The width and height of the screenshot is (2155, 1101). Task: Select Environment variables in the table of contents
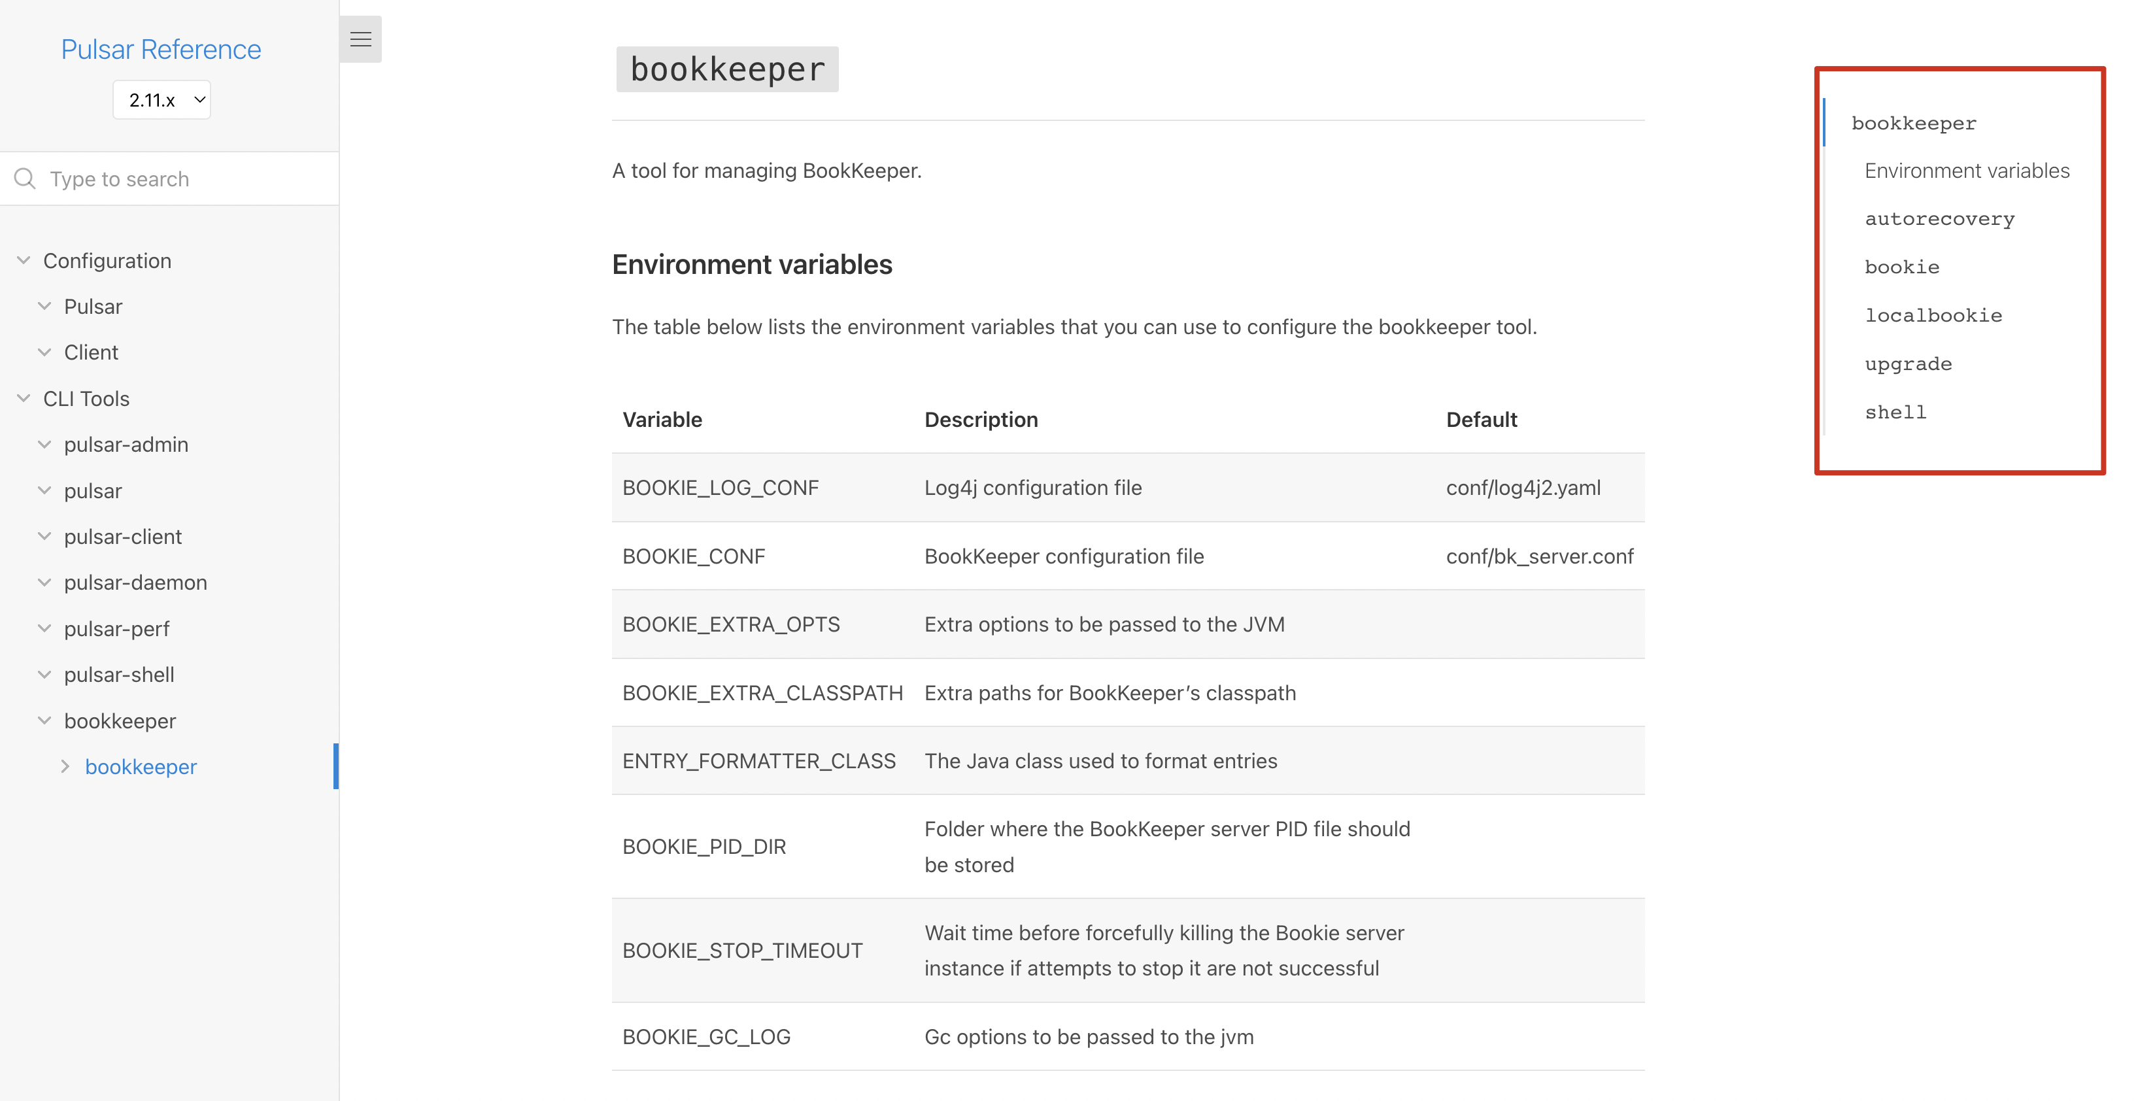point(1967,170)
